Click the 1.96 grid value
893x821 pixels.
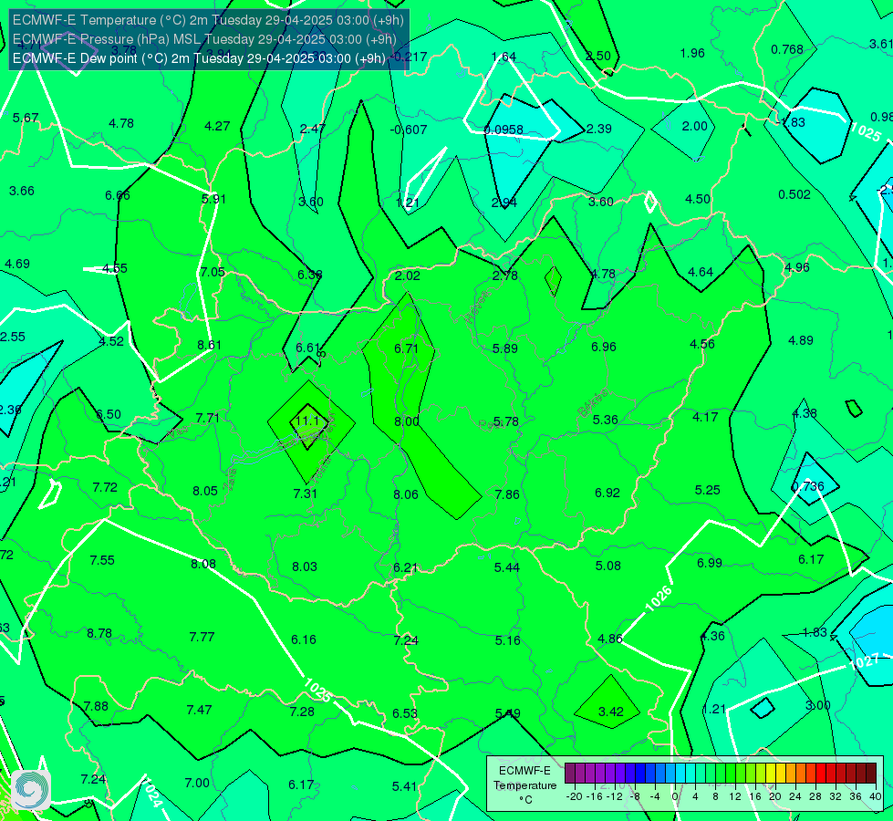[692, 53]
